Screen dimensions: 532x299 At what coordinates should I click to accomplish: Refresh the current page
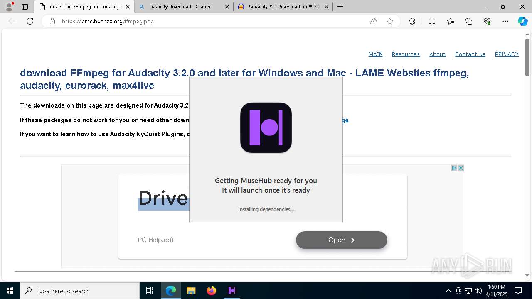(30, 21)
